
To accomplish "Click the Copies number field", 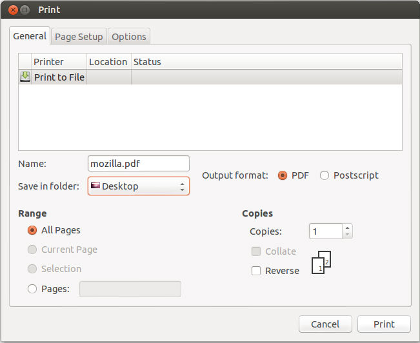I will coord(326,231).
